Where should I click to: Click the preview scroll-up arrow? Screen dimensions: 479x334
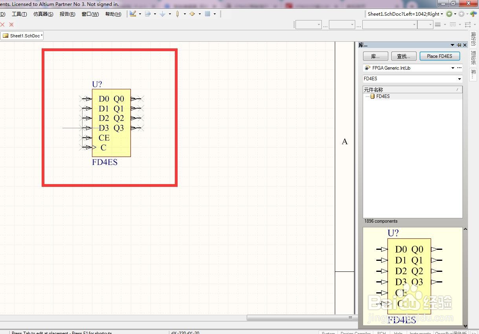pyautogui.click(x=466, y=229)
